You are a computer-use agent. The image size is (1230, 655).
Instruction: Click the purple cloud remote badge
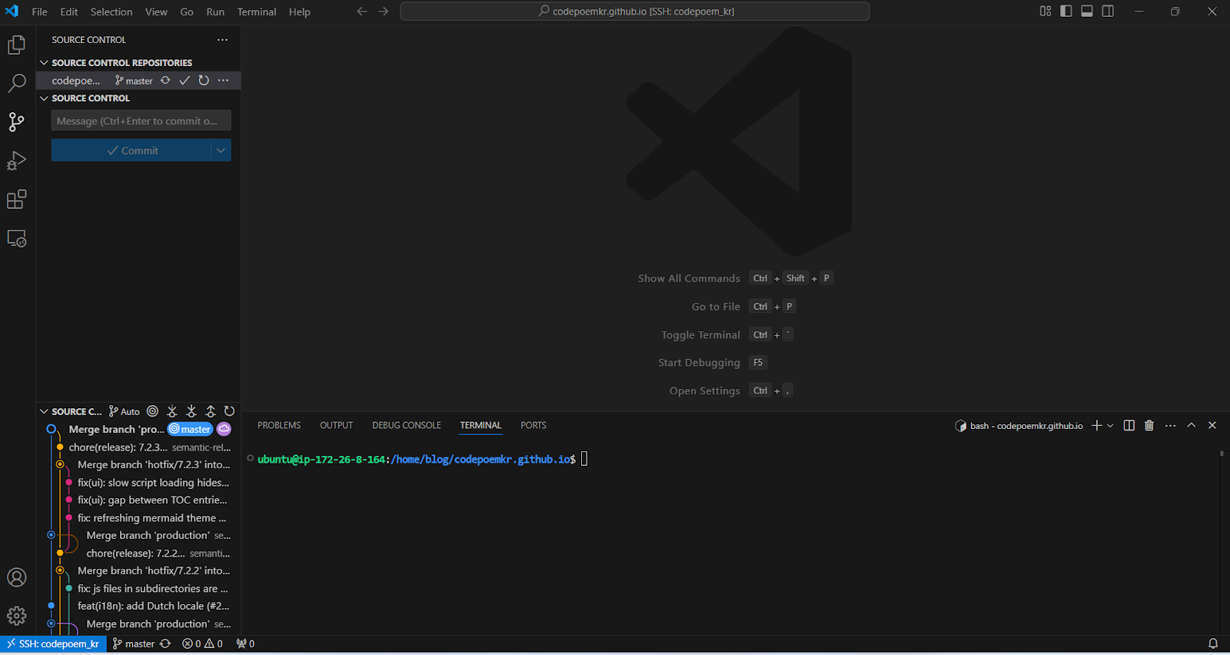(224, 429)
